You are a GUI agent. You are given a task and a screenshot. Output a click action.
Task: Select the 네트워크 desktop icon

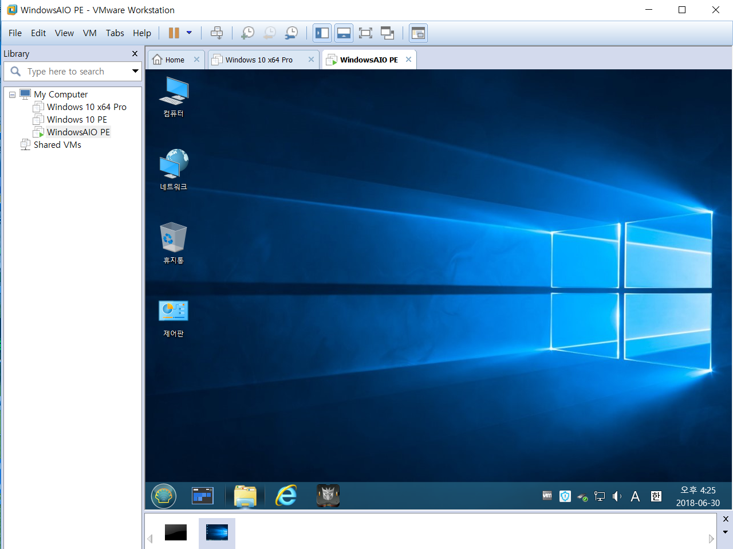pos(174,170)
